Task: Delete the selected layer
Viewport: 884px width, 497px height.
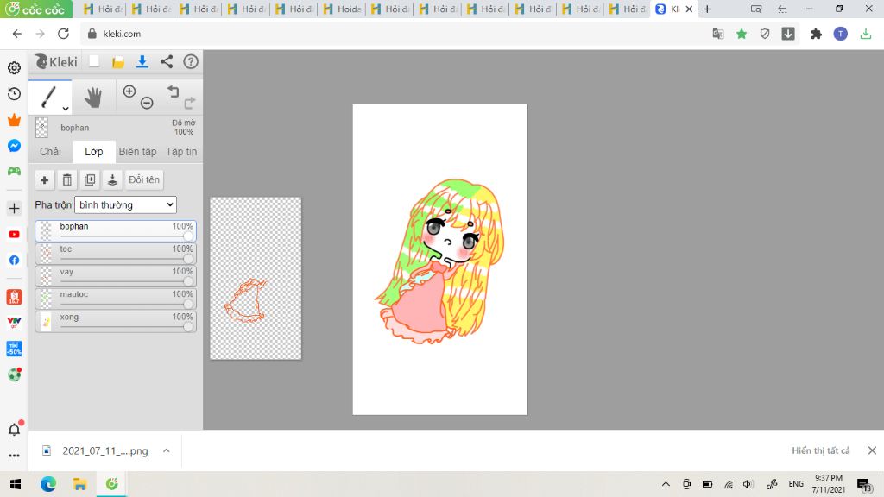Action: point(67,179)
